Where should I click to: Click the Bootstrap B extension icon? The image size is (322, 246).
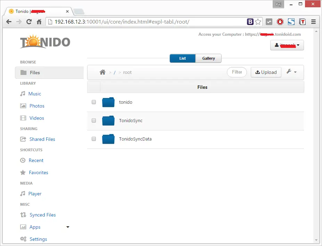click(x=250, y=22)
